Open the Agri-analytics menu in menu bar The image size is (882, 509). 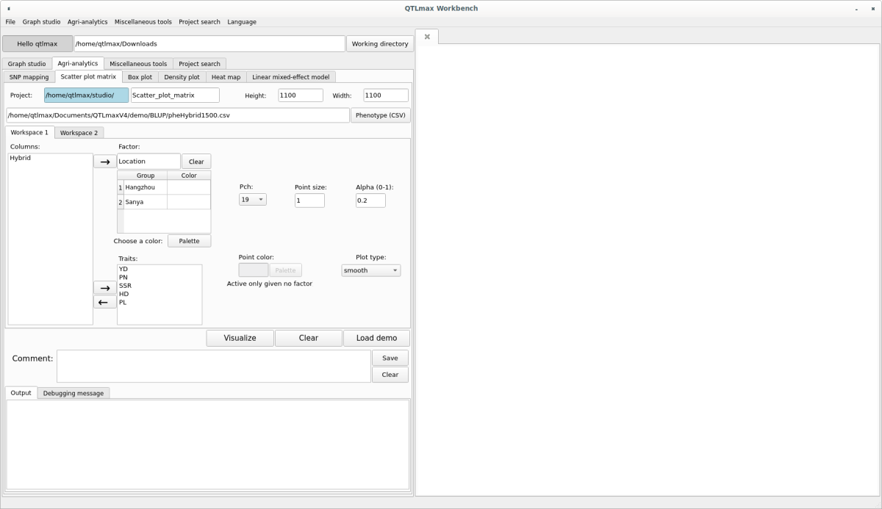click(87, 22)
